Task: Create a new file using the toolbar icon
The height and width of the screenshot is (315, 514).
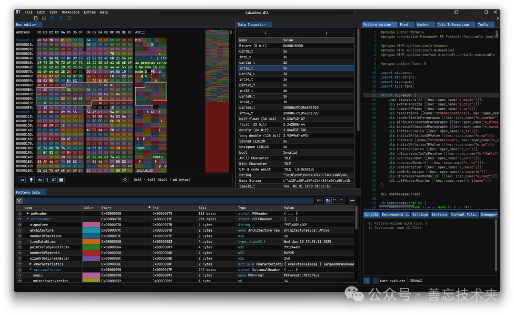Action: tap(35, 19)
